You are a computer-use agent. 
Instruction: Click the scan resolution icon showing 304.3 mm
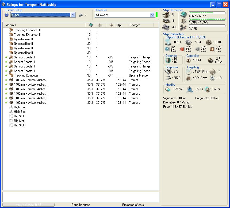pos(189,78)
